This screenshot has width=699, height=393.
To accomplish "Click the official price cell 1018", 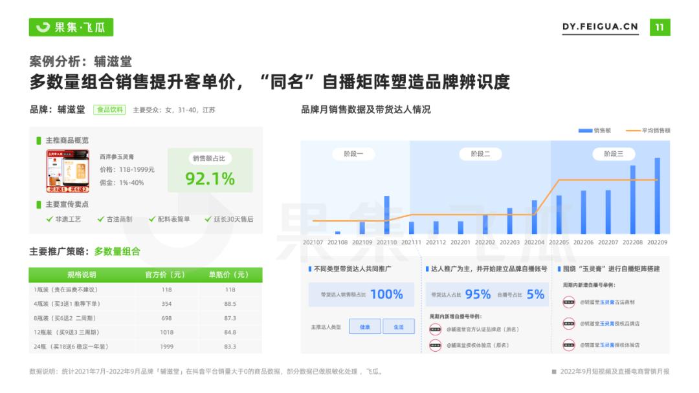I will 167,332.
